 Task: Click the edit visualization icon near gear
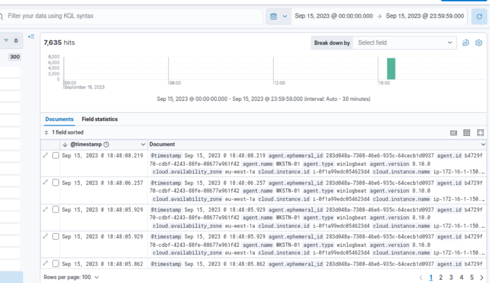click(x=466, y=43)
